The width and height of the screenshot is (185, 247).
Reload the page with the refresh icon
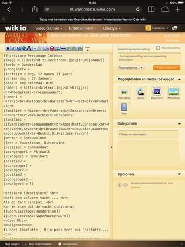138,9
